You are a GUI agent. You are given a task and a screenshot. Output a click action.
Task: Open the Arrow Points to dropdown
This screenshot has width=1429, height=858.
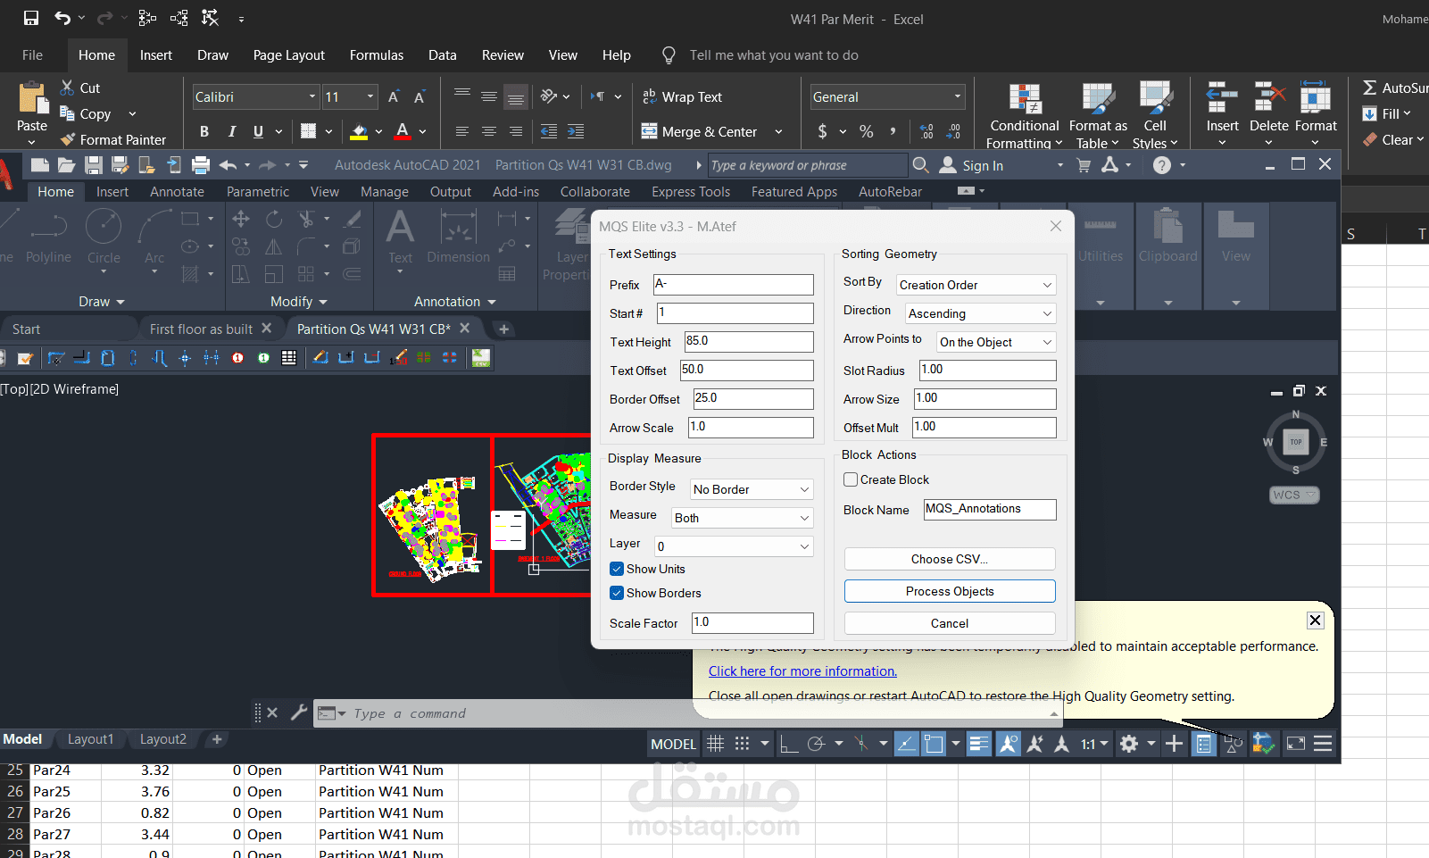click(x=996, y=342)
